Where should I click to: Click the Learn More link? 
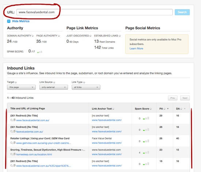[136, 49]
